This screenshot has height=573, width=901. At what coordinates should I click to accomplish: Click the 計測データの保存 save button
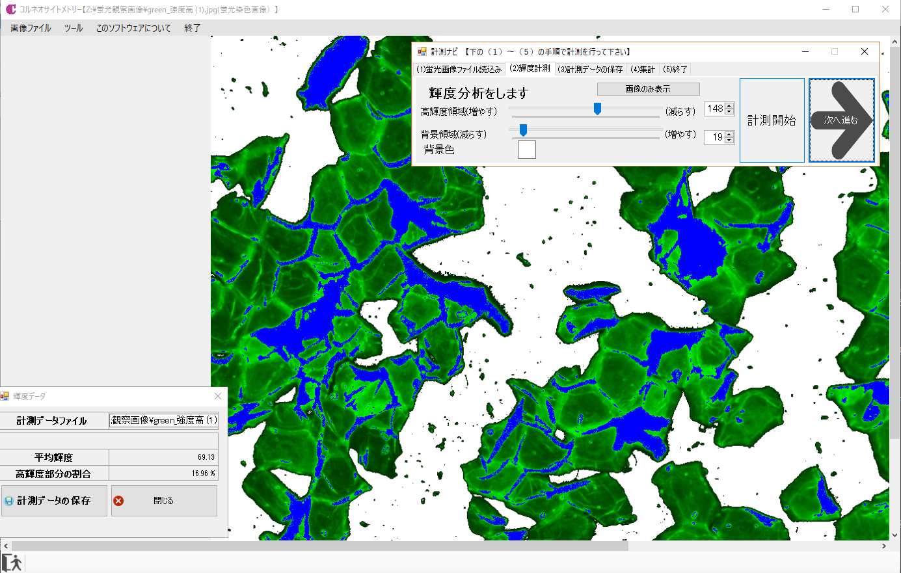(54, 501)
